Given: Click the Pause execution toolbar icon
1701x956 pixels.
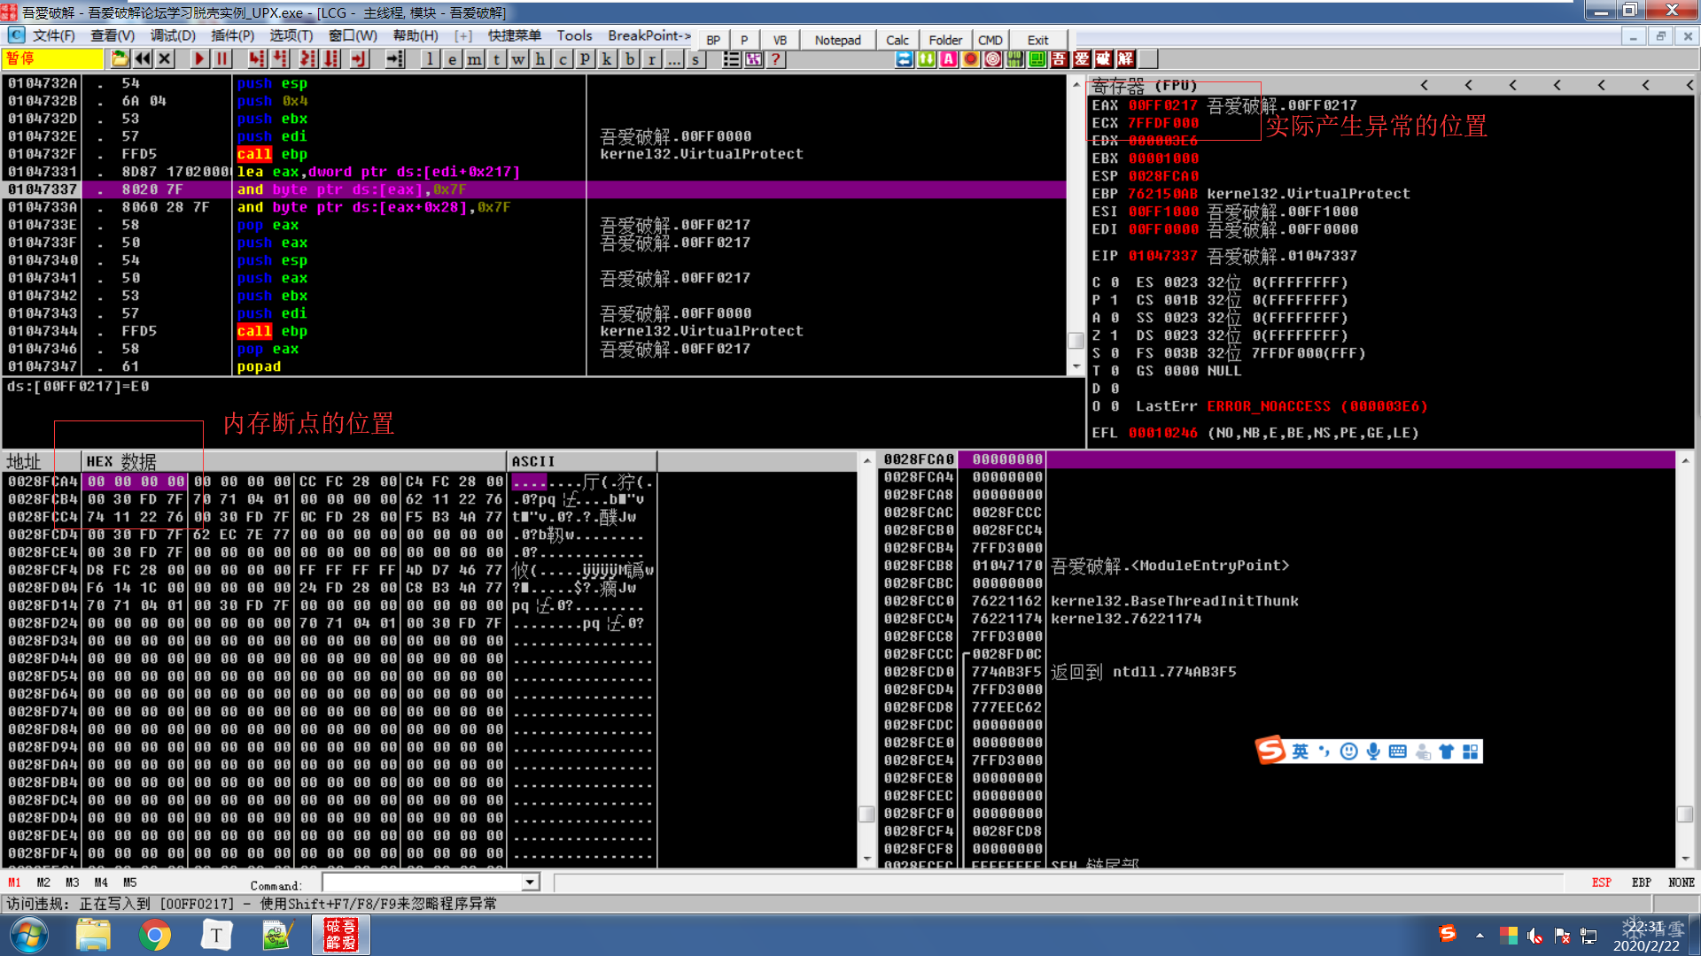Looking at the screenshot, I should pos(222,59).
